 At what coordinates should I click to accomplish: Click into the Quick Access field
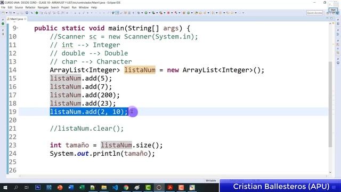[314, 13]
